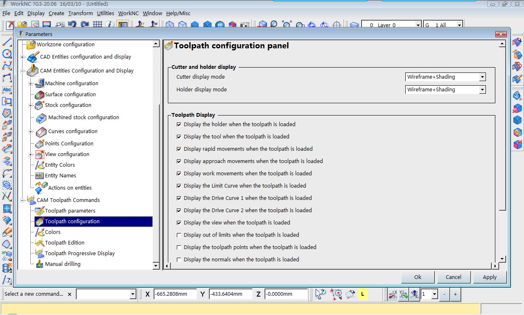524x315 pixels.
Task: Select the circle drawing tool in left toolbar
Action: (x=7, y=54)
